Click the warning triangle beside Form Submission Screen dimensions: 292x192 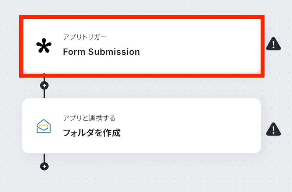tap(274, 45)
